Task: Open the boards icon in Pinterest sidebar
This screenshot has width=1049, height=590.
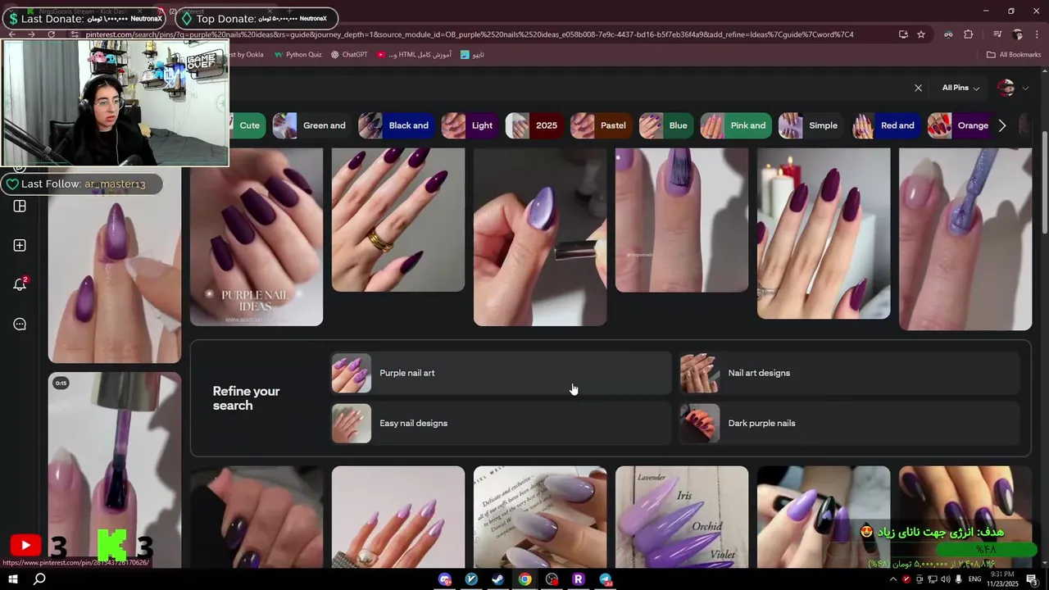Action: (20, 206)
